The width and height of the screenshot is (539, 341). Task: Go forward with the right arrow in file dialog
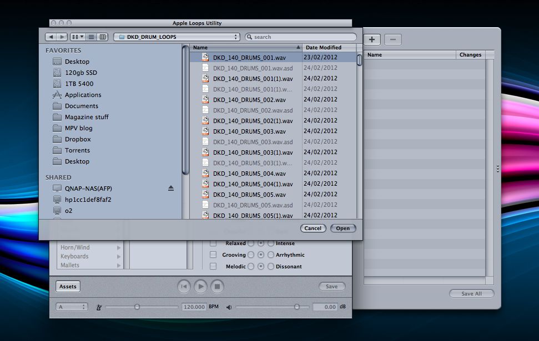pos(62,37)
